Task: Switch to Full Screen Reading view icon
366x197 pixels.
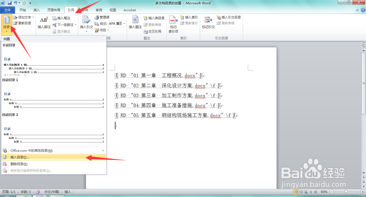Action: coord(301,192)
